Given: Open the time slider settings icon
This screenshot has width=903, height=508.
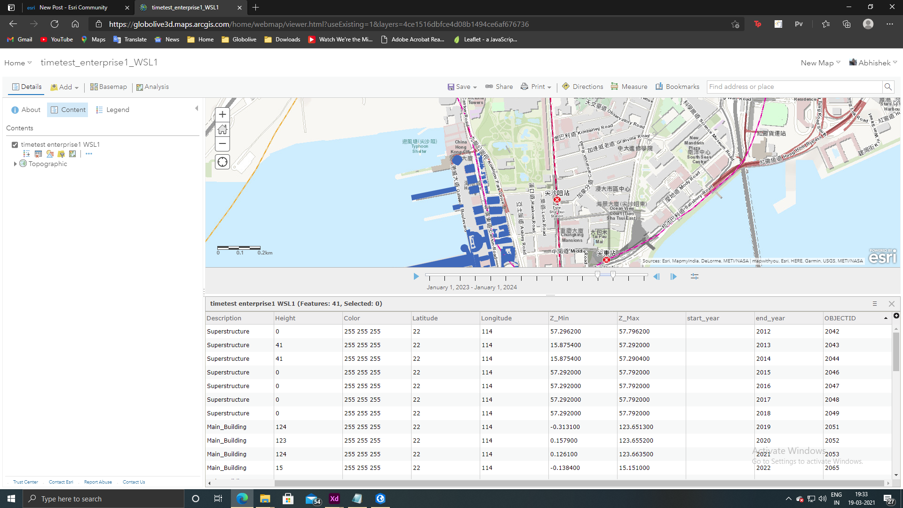Looking at the screenshot, I should coord(694,277).
